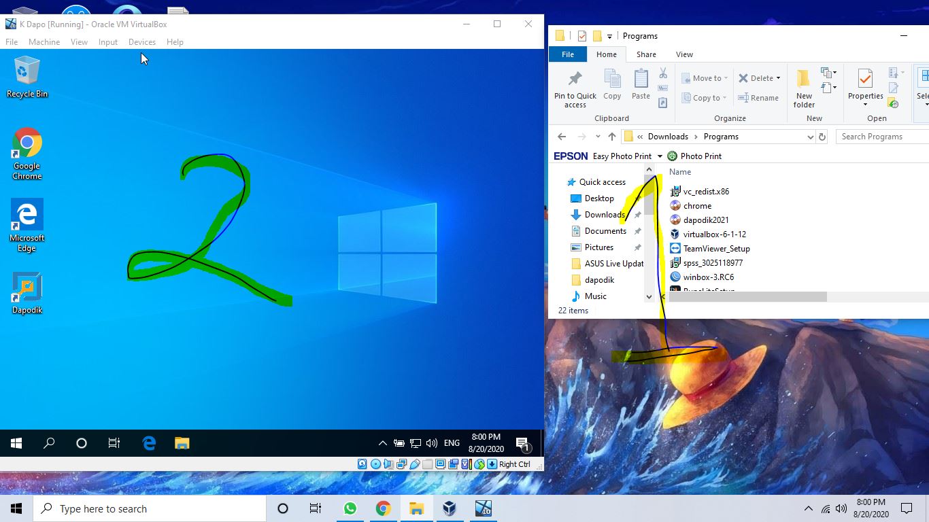Open VirtualBox Devices menu
The height and width of the screenshot is (522, 929).
click(142, 41)
